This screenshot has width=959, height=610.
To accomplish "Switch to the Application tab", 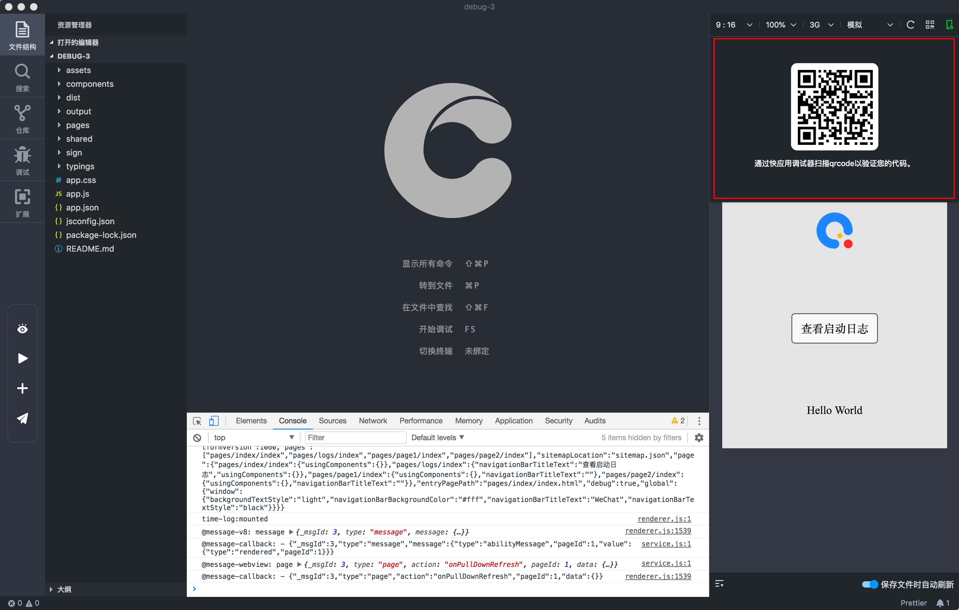I will 513,421.
